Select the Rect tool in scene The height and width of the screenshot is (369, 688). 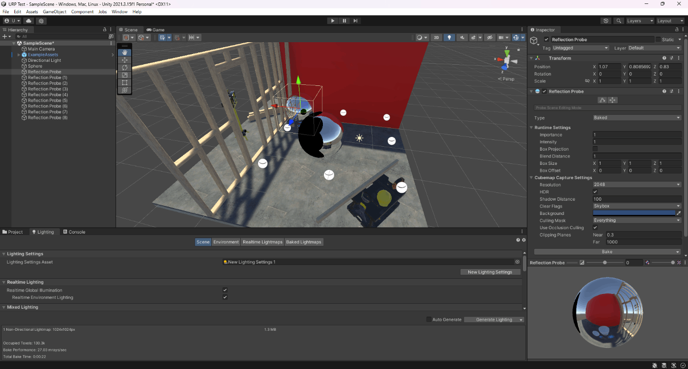click(125, 82)
